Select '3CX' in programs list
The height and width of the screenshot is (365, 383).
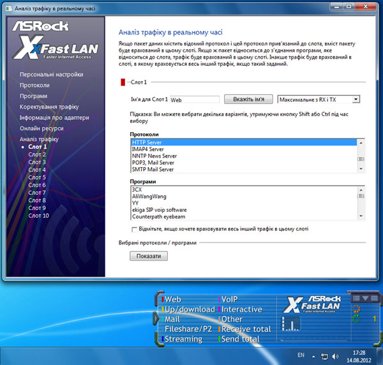[244, 190]
